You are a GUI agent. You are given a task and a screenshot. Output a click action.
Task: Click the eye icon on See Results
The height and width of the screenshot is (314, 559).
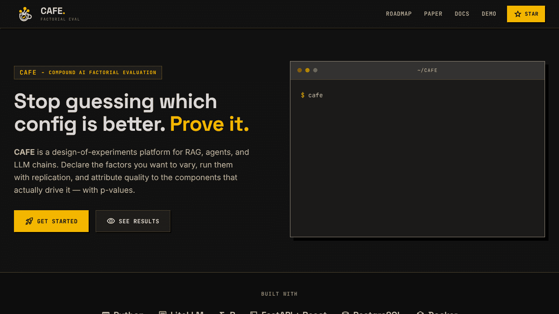pyautogui.click(x=111, y=221)
